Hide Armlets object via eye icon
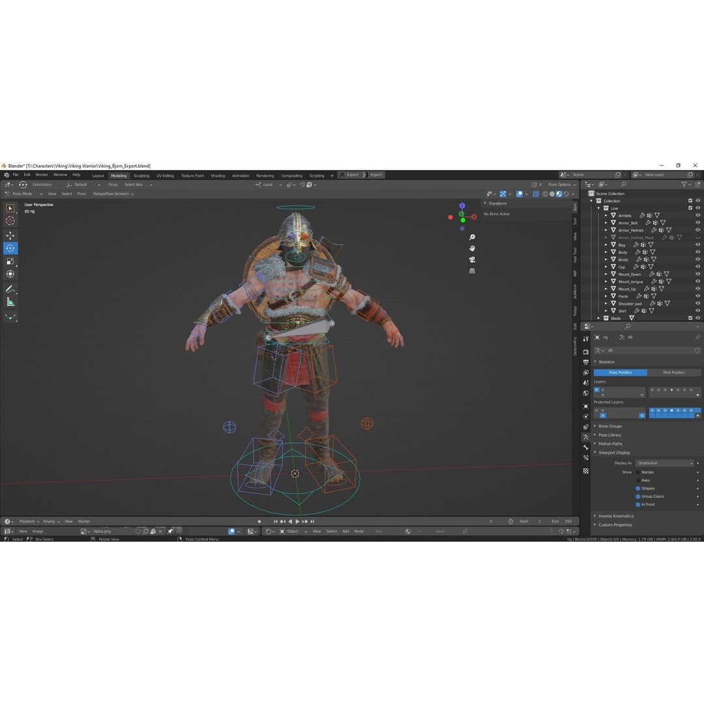 tap(697, 216)
